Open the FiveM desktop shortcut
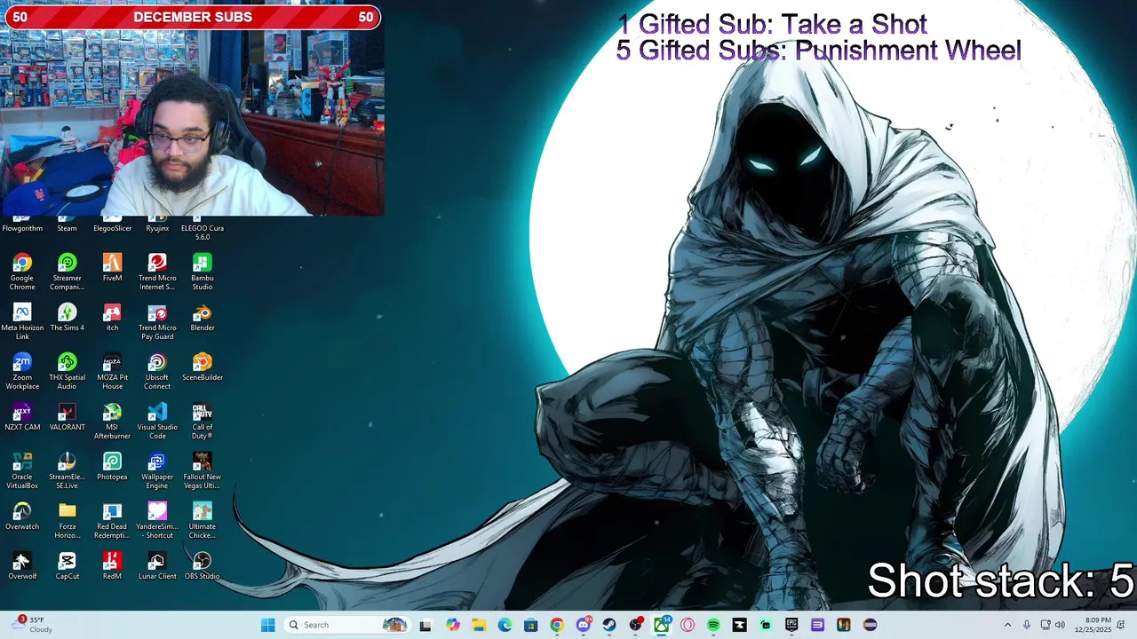Screen dimensions: 1137x639 (112, 268)
